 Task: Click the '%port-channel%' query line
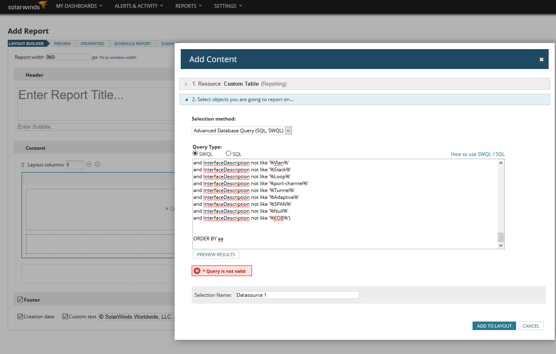click(251, 183)
